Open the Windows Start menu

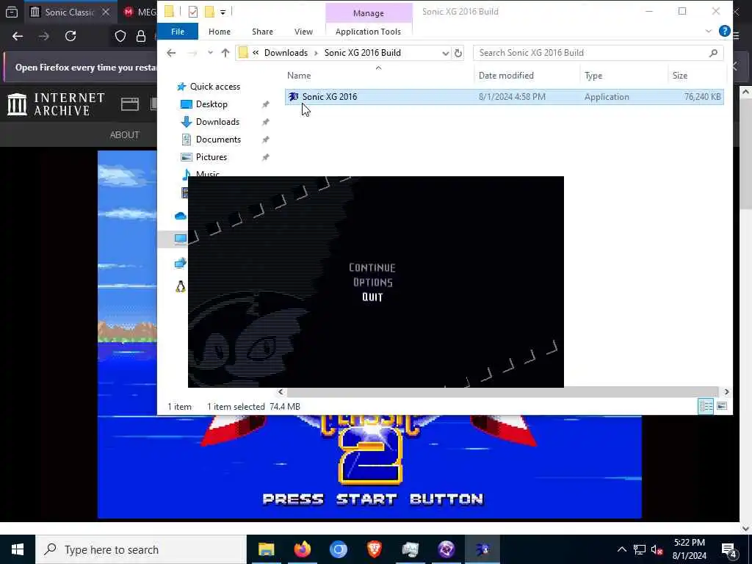18,549
